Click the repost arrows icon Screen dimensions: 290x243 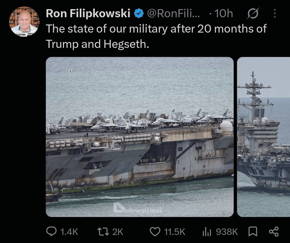click(103, 232)
